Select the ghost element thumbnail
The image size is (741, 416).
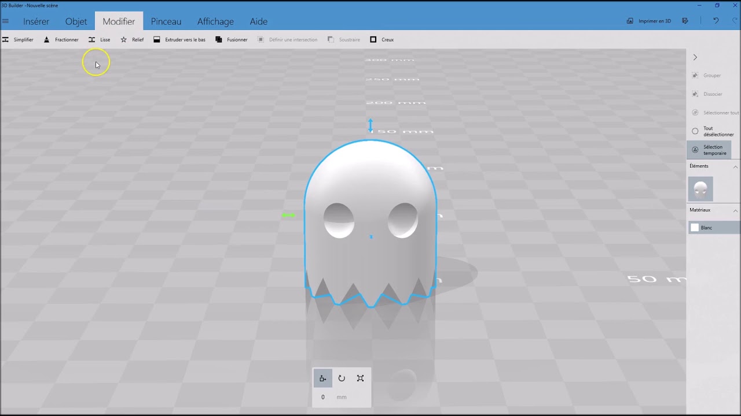tap(700, 189)
